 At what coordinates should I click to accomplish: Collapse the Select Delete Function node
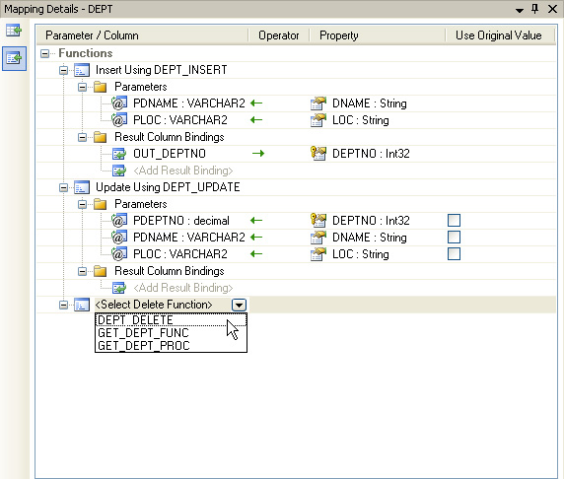[x=63, y=305]
